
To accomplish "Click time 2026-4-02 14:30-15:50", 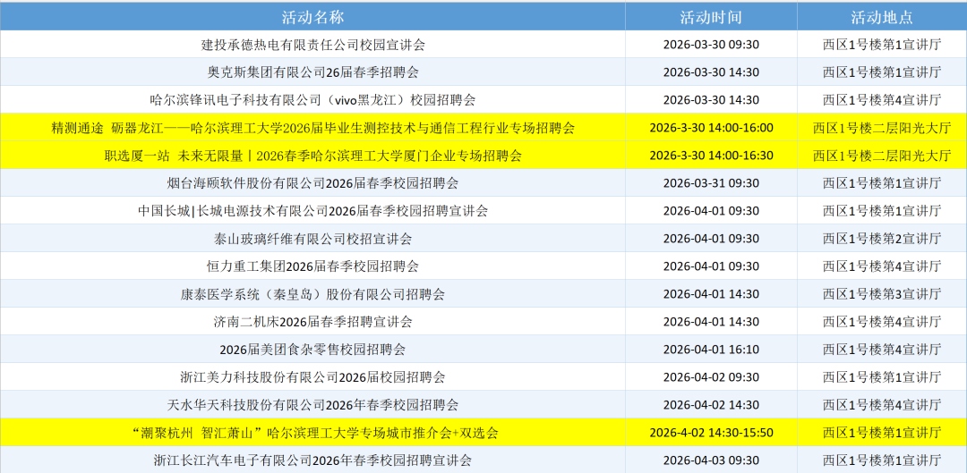I will tap(711, 433).
